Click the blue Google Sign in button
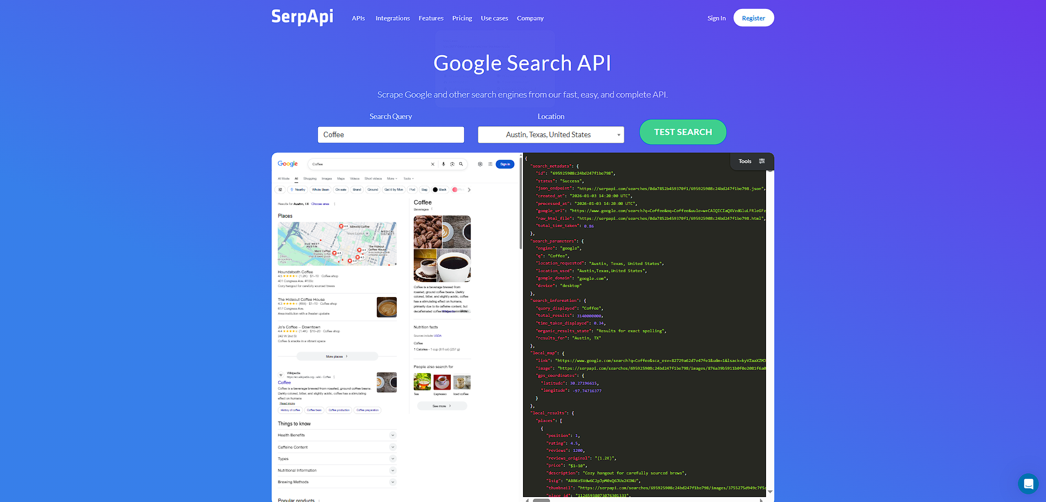 (505, 164)
